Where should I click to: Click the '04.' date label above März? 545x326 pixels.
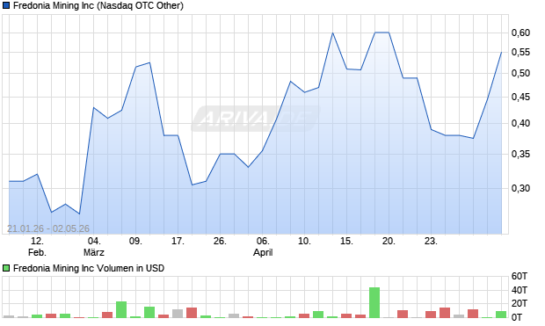94,241
